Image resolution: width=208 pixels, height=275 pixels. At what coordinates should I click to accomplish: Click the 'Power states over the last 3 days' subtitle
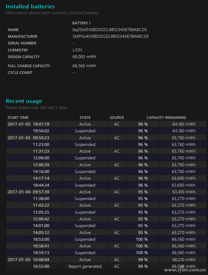click(36, 107)
